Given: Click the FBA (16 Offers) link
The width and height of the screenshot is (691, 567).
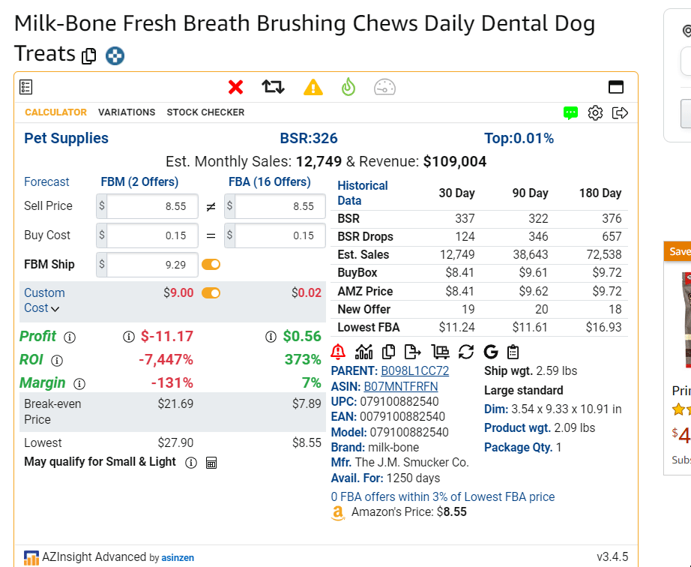Looking at the screenshot, I should (x=269, y=181).
